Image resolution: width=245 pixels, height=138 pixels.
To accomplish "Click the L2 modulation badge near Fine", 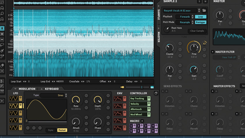I will (x=204, y=43).
